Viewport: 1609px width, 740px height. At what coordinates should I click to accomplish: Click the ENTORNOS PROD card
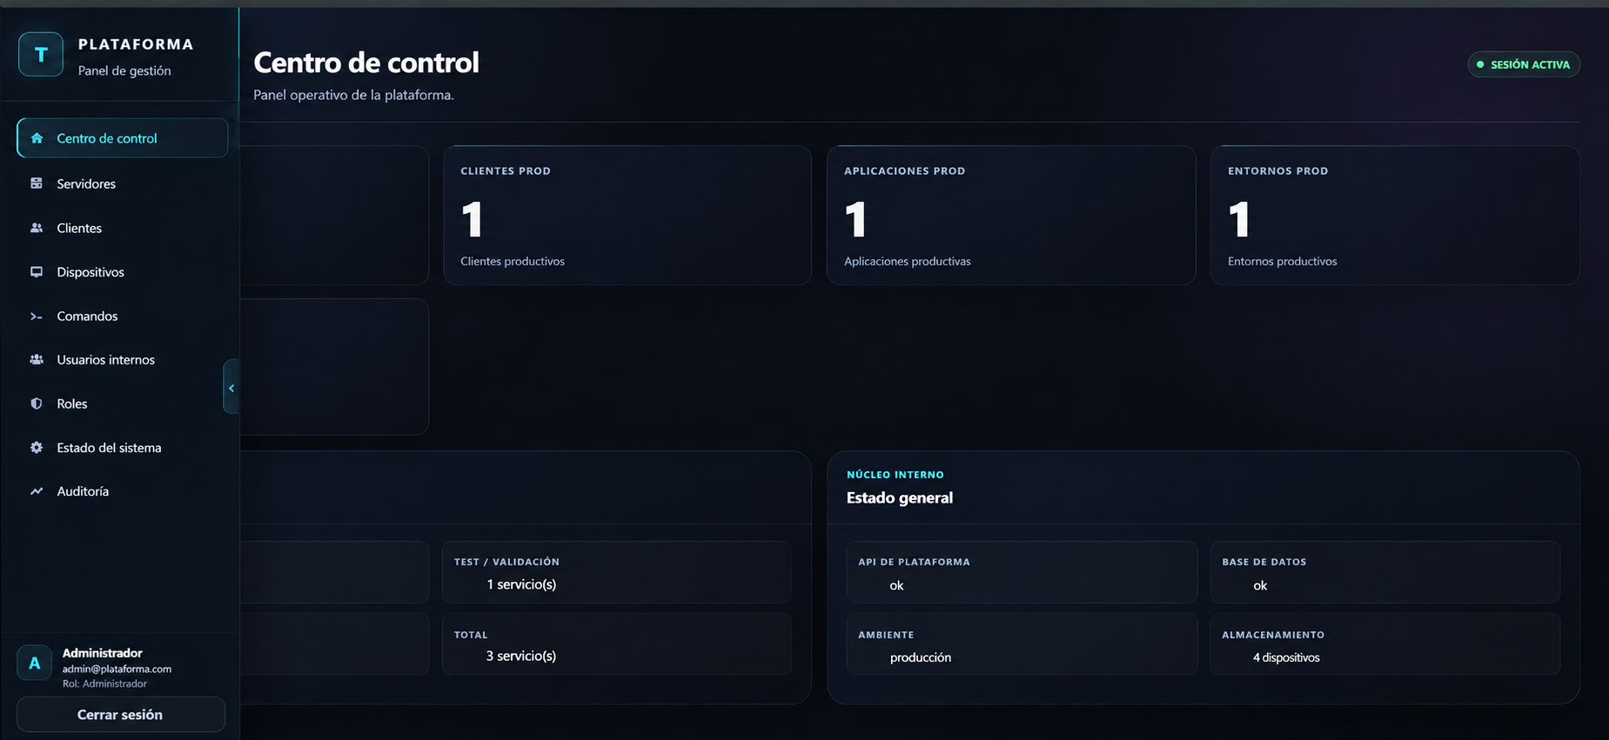click(x=1395, y=215)
